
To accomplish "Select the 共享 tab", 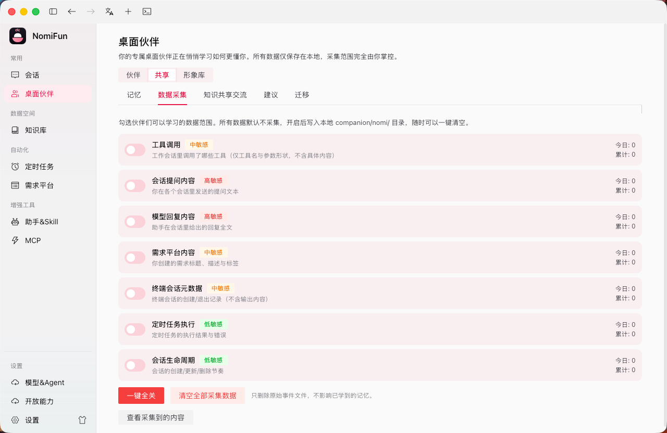I will click(162, 75).
